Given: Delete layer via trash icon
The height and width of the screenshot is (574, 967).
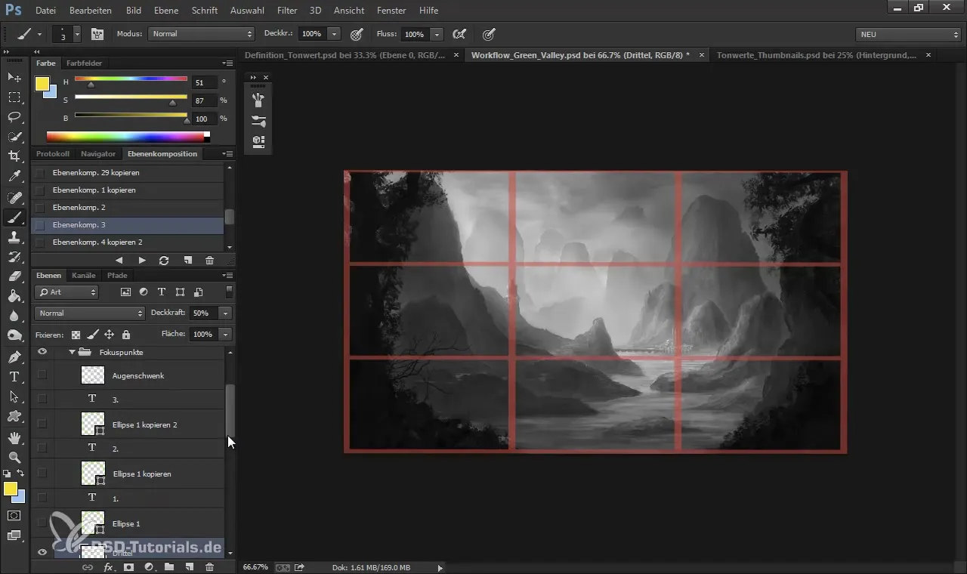Looking at the screenshot, I should (209, 566).
